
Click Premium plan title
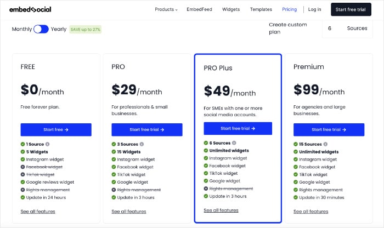coord(308,67)
